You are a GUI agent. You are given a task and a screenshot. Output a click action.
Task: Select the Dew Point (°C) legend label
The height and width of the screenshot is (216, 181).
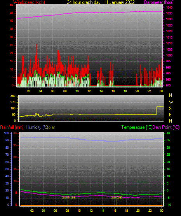point(166,127)
